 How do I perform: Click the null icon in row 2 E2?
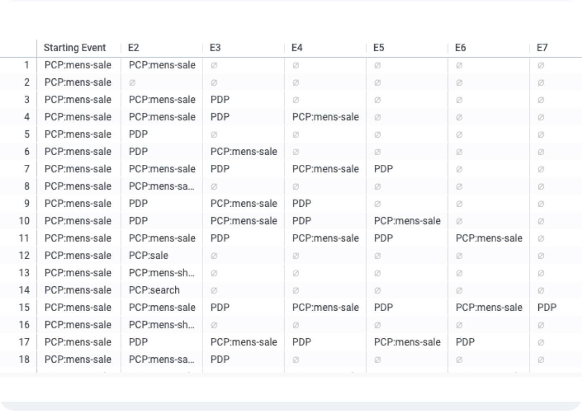click(x=132, y=83)
